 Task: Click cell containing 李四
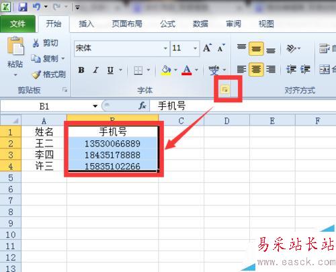click(44, 155)
